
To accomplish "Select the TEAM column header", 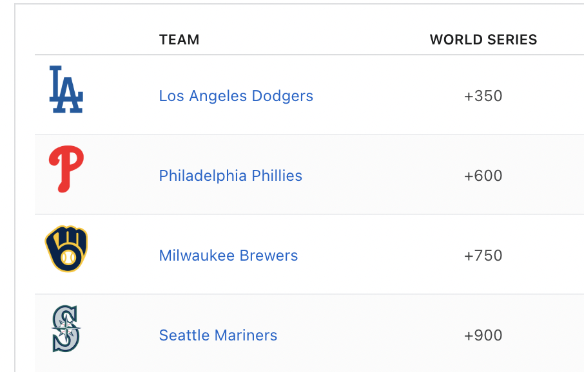I will (x=179, y=39).
